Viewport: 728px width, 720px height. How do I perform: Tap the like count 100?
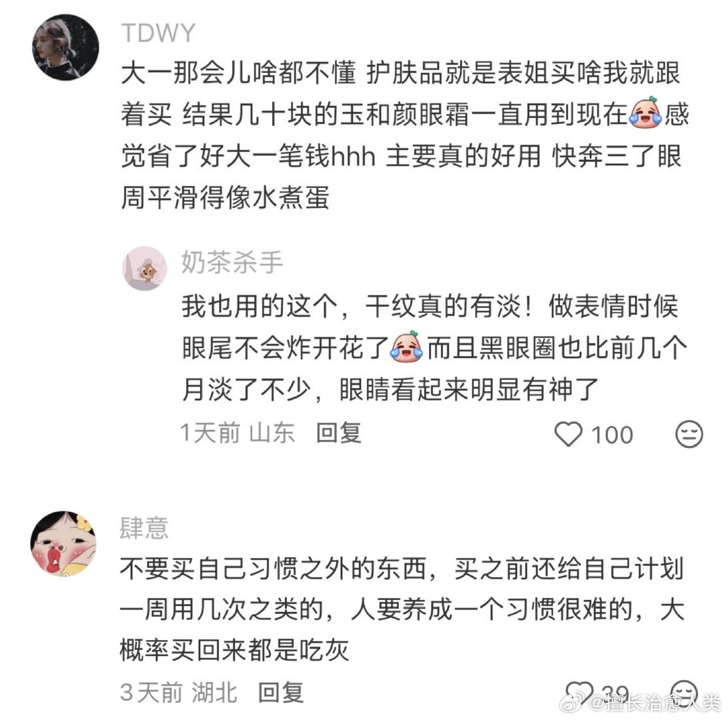(612, 435)
